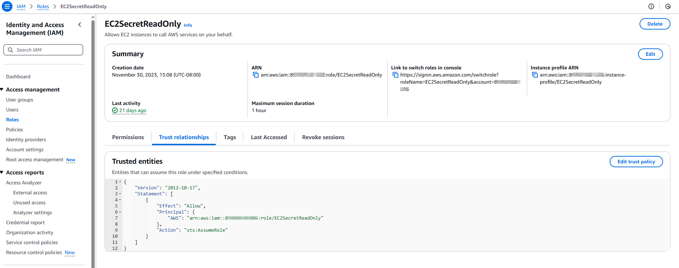Click the New badge by Root access management
This screenshot has width=679, height=268.
tap(71, 160)
